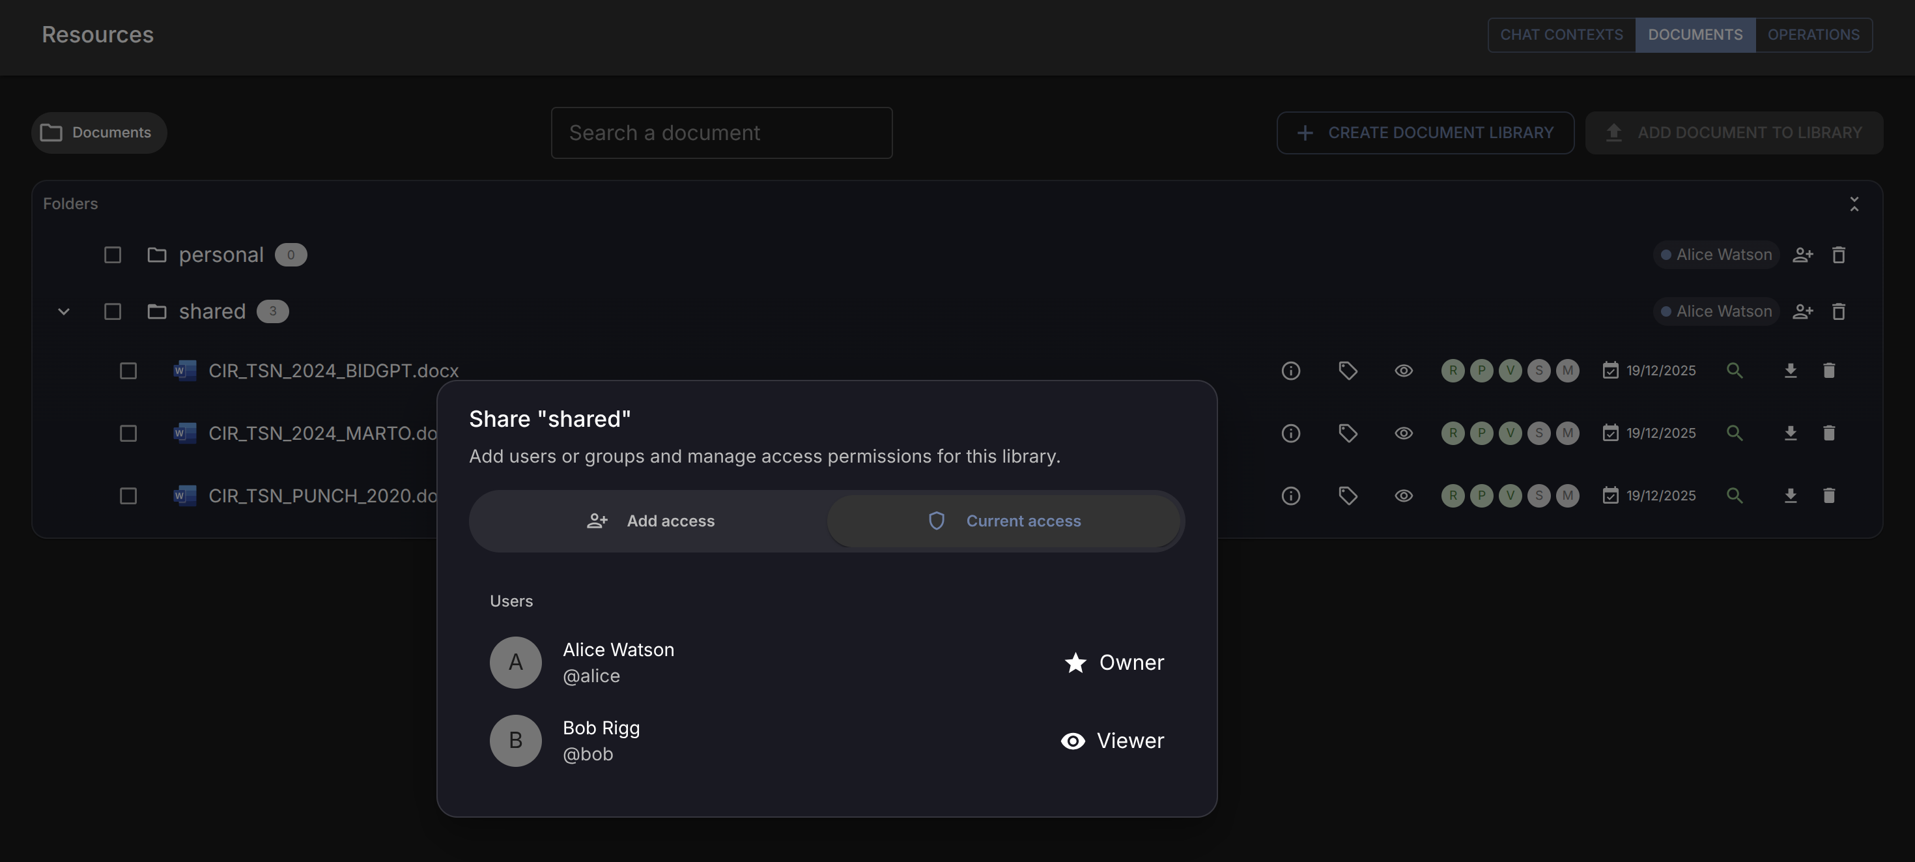Viewport: 1915px width, 862px height.
Task: Toggle preview eye for CIR_TSN_PUNCH_2020 row
Action: 1404,495
